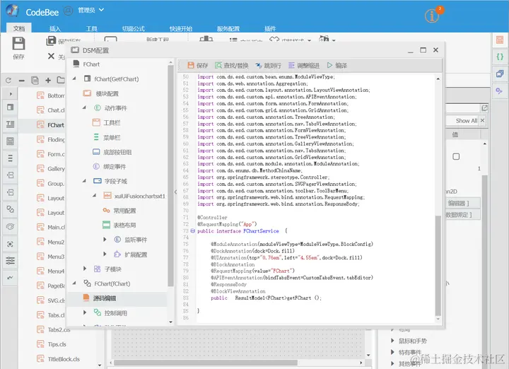The width and height of the screenshot is (509, 369).
Task: Fold the code block at line 73
Action: tap(192, 230)
